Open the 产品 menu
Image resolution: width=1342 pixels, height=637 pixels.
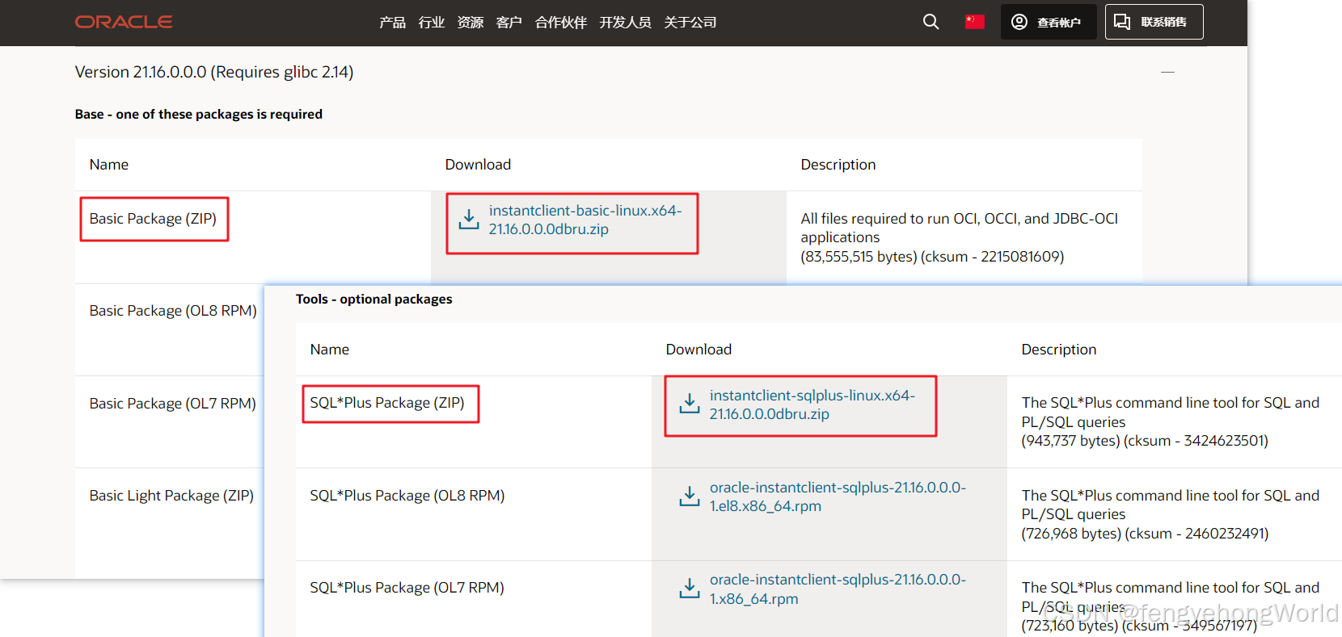coord(393,23)
